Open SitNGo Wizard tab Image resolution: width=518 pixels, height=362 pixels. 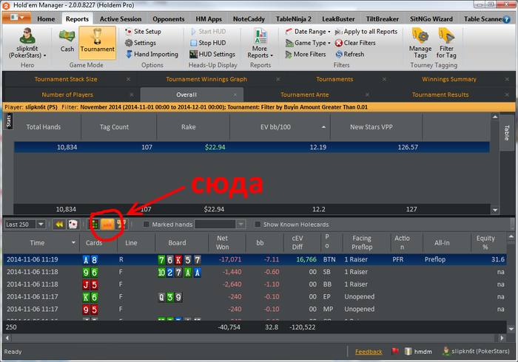(431, 19)
